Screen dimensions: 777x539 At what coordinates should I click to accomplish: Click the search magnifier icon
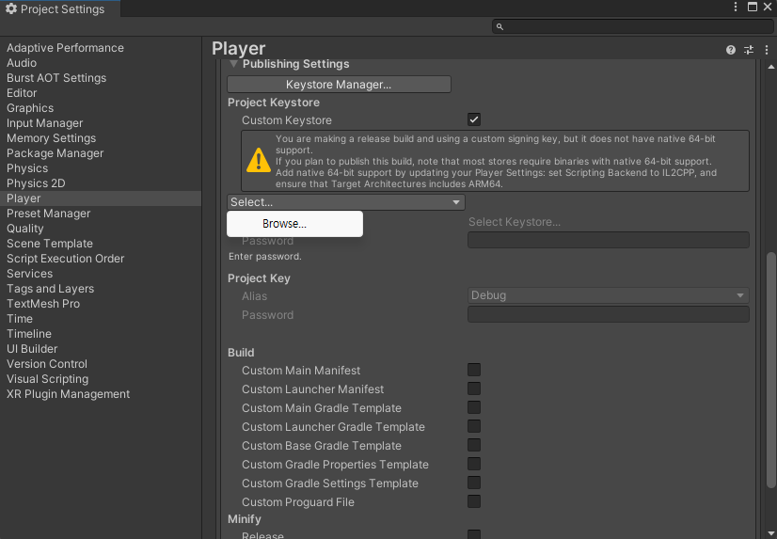coord(499,26)
